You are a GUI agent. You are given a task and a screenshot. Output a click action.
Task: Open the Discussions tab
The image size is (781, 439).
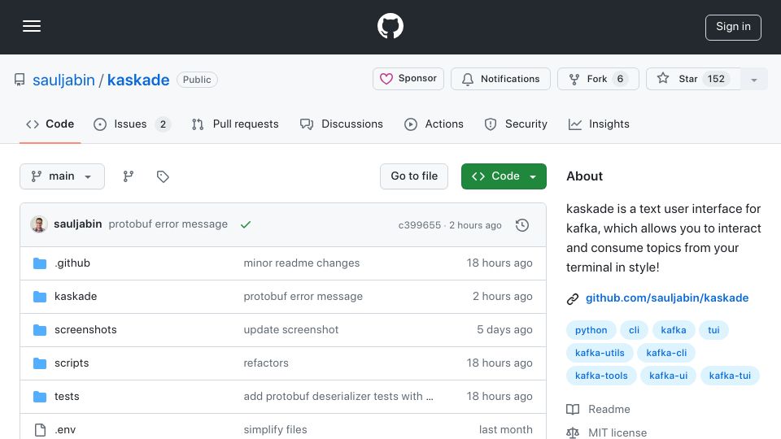342,124
